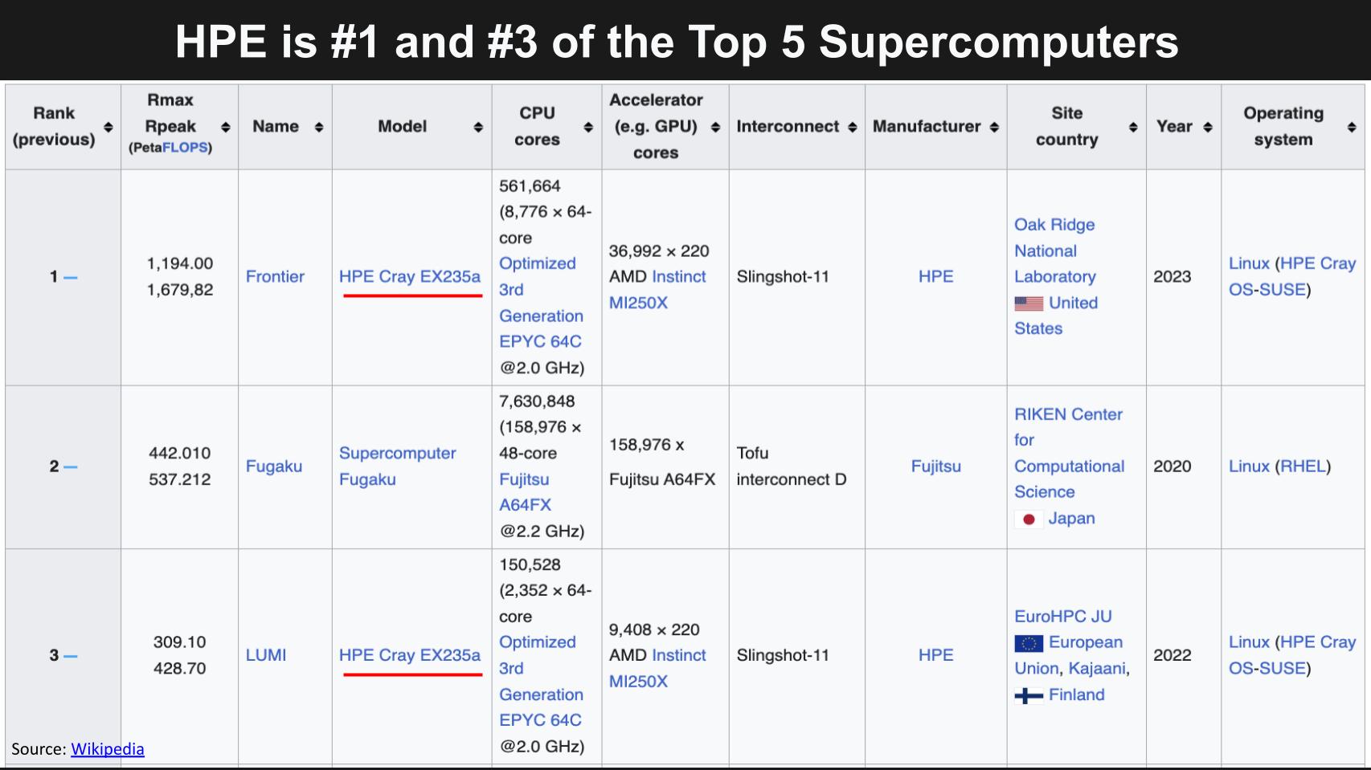Click the CPU cores sort arrows

point(588,127)
